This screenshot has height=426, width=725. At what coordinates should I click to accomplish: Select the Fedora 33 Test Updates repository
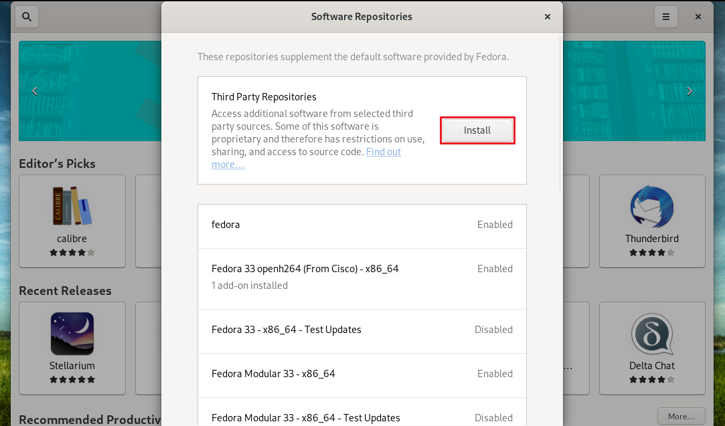[x=361, y=330]
